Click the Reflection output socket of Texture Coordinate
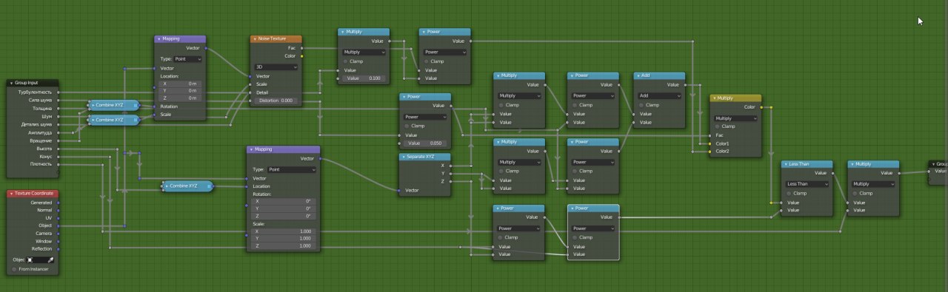The image size is (948, 292). tap(59, 248)
